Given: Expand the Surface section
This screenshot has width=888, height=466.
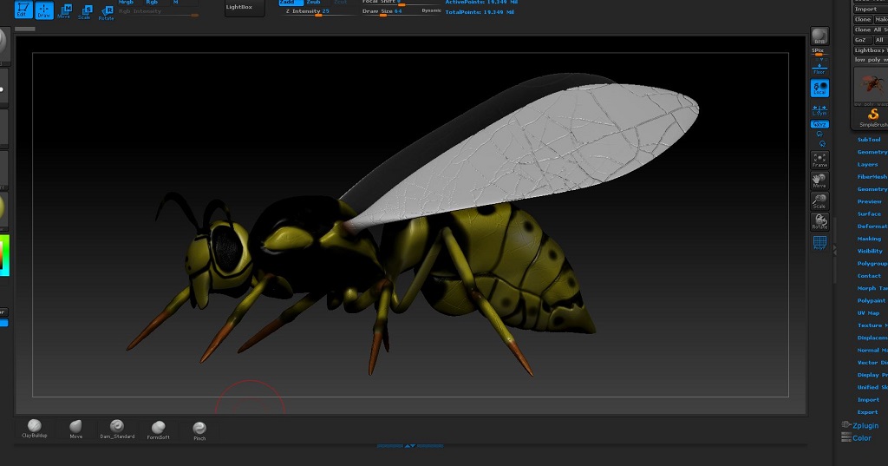Looking at the screenshot, I should [x=869, y=213].
